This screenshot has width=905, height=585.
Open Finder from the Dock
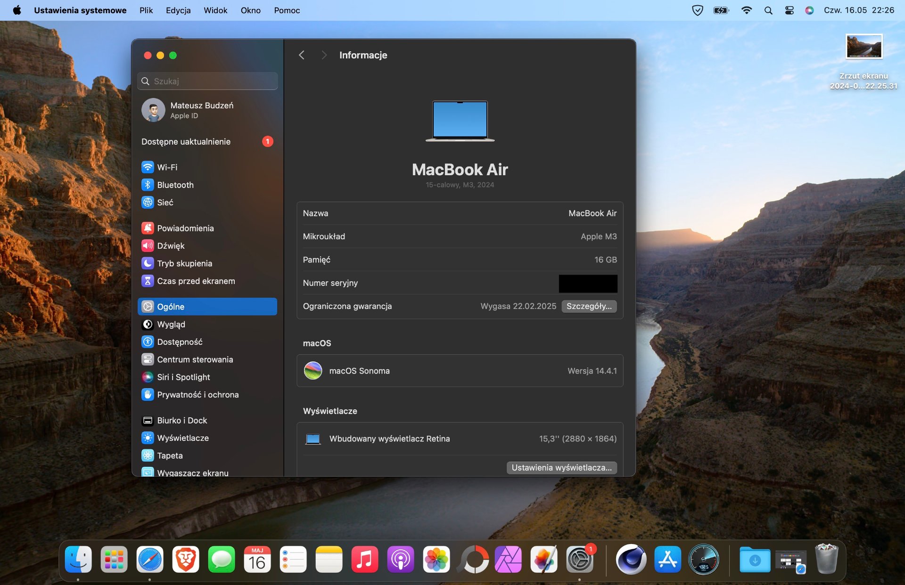point(78,560)
